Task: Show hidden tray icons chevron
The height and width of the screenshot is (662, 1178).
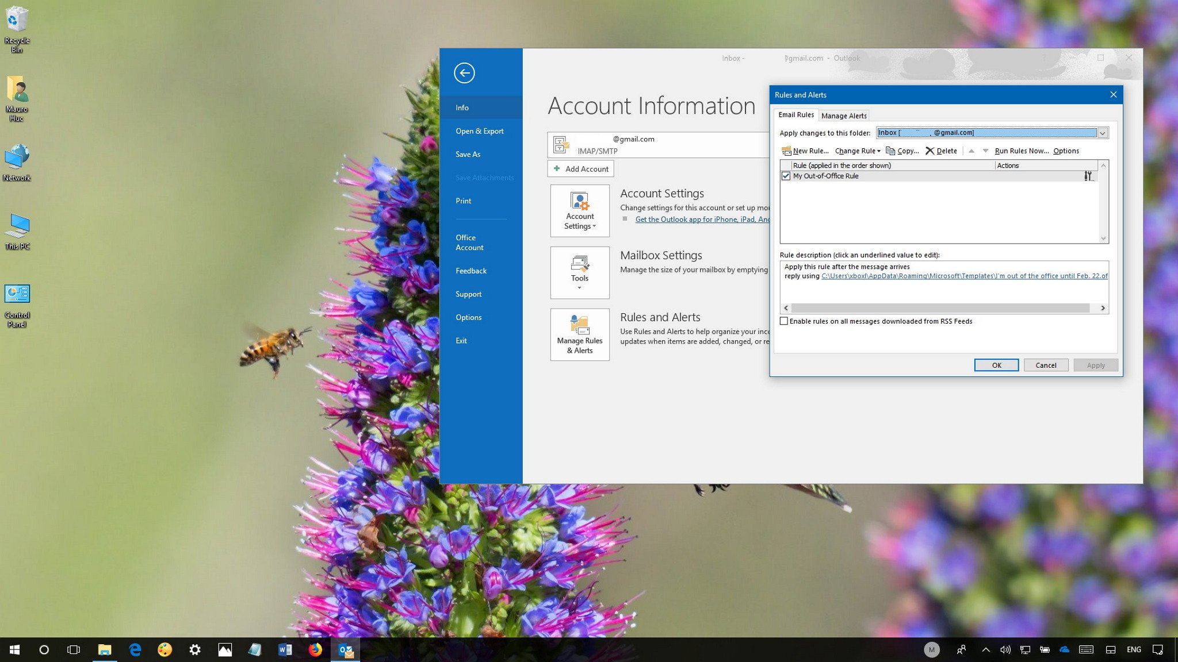Action: [x=985, y=649]
